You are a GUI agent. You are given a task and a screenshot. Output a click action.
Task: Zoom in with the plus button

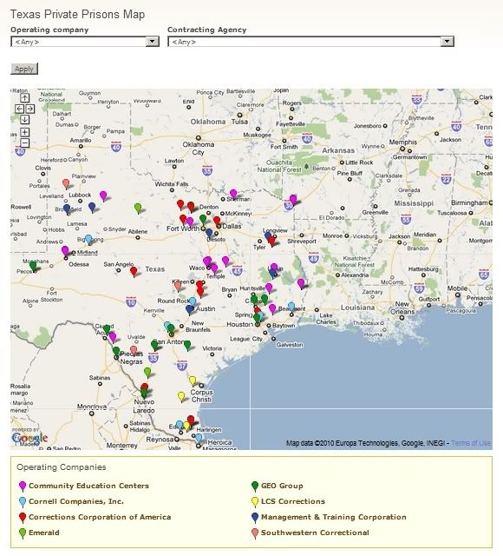pos(25,132)
